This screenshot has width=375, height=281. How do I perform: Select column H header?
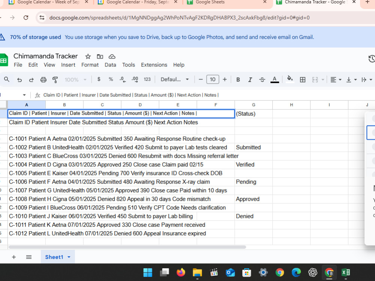(291, 105)
